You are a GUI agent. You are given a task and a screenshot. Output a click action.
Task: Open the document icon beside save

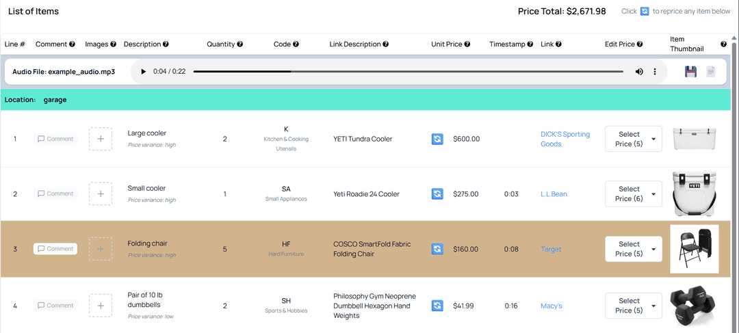[711, 72]
